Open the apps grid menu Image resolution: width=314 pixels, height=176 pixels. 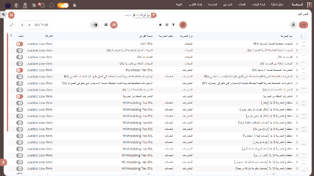[309, 5]
